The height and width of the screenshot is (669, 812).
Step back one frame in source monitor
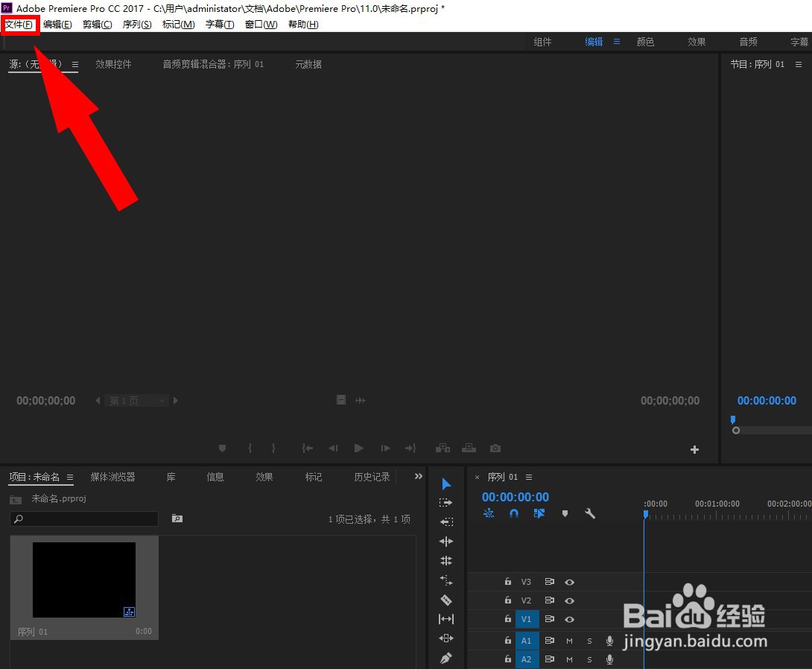click(333, 448)
